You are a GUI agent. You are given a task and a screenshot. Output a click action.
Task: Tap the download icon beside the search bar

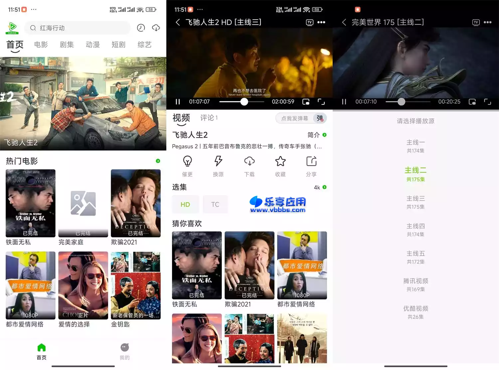pos(156,28)
